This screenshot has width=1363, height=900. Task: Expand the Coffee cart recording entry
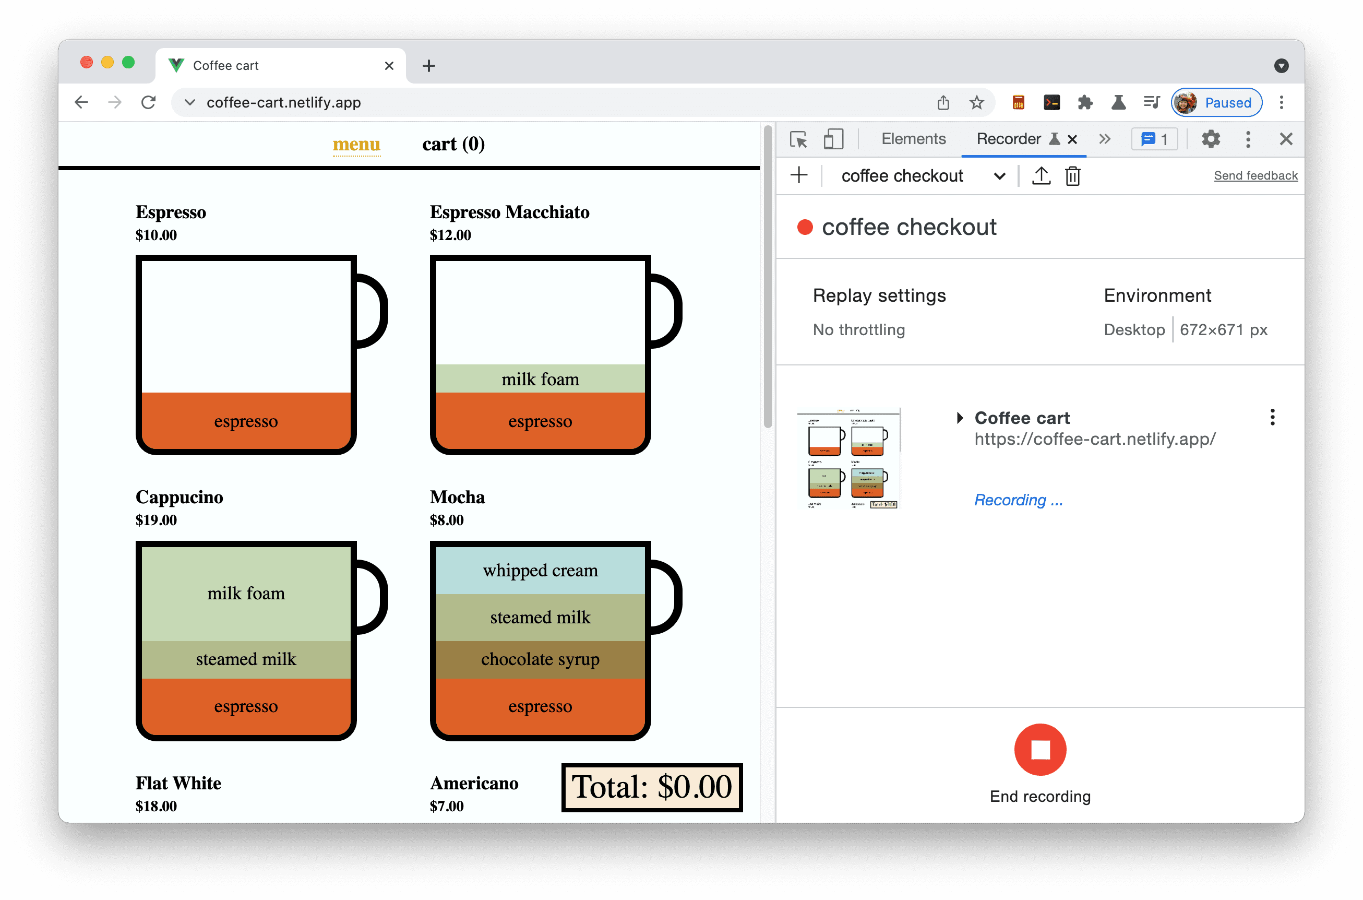[962, 416]
